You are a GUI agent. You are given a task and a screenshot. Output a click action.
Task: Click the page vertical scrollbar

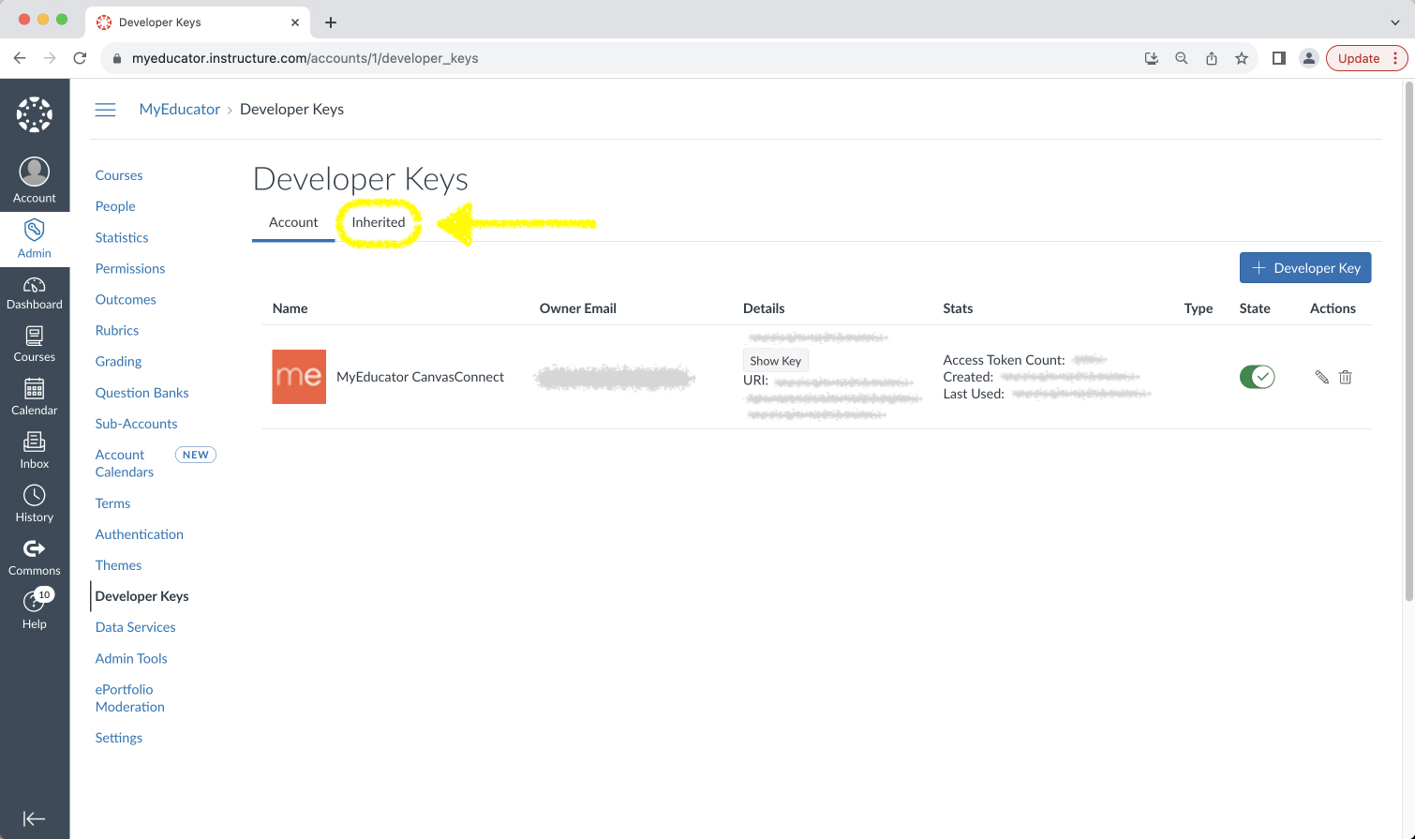(x=1408, y=341)
